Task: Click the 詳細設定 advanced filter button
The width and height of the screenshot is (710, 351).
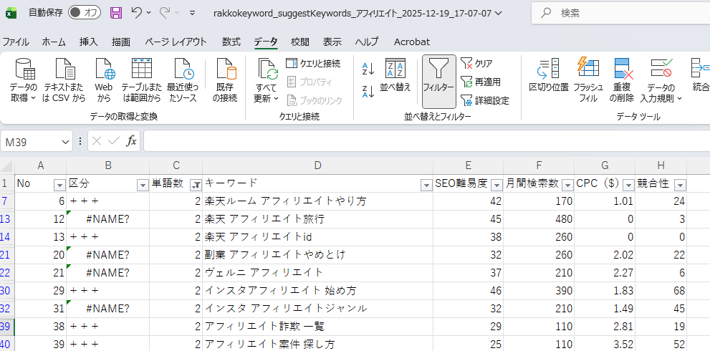Action: click(485, 100)
